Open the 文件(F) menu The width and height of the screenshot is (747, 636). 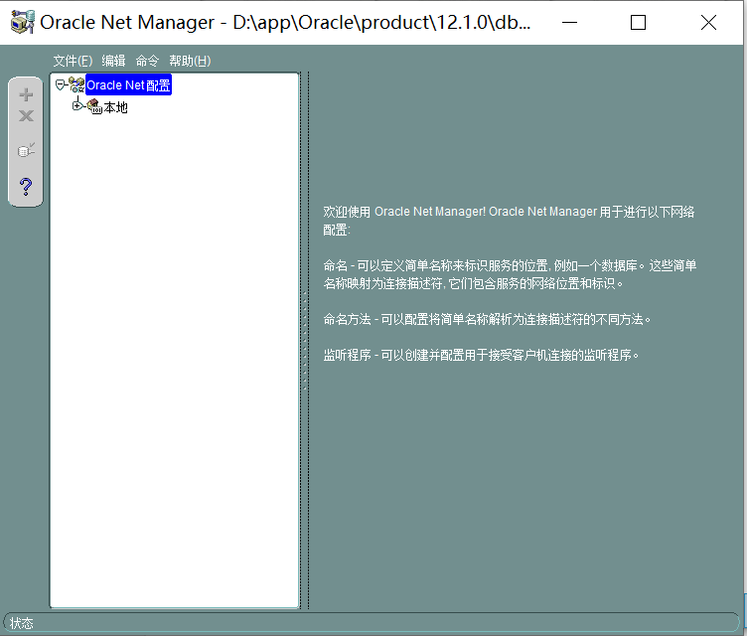click(73, 61)
